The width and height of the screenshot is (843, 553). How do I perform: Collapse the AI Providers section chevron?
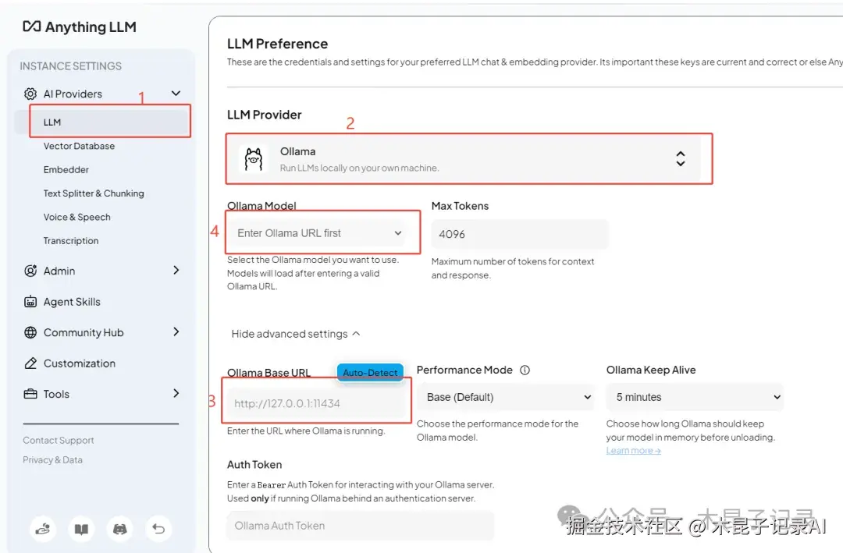click(x=176, y=93)
